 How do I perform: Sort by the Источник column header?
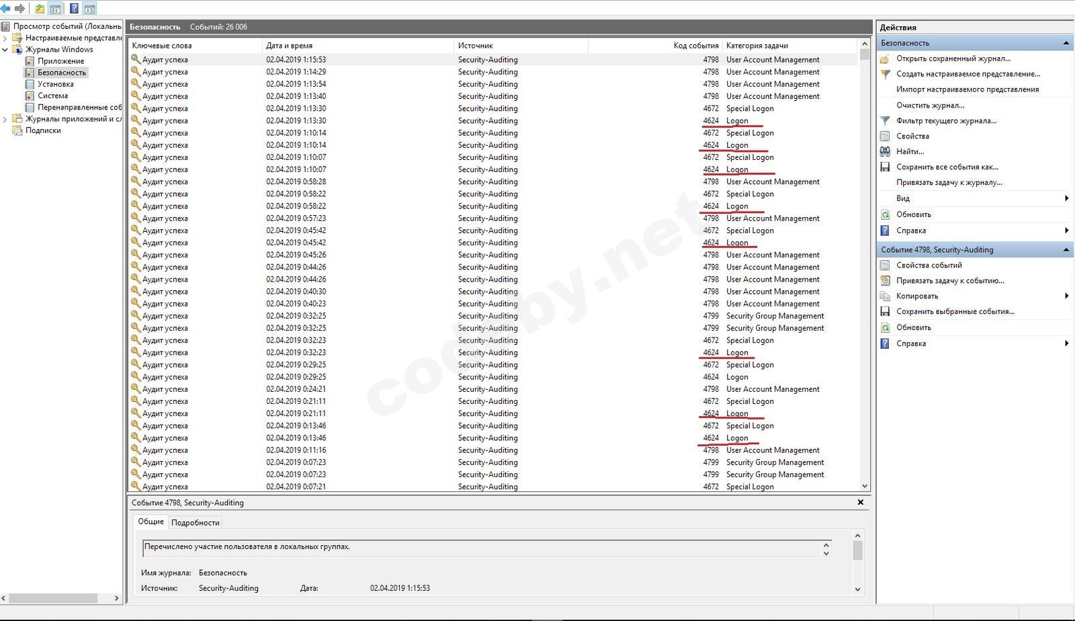point(521,46)
